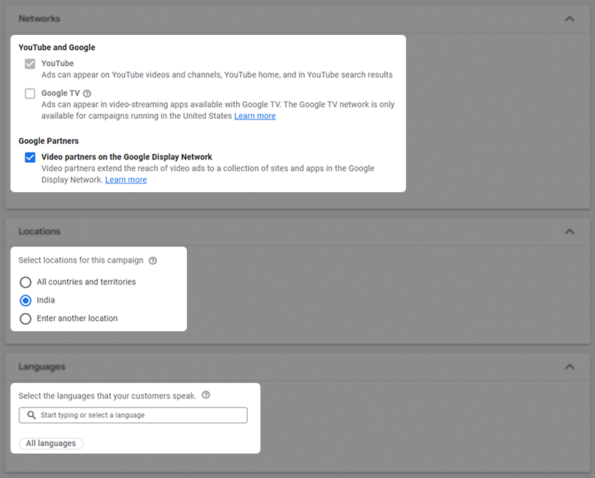Open help icon next to Google TV
This screenshot has width=595, height=478.
(87, 93)
